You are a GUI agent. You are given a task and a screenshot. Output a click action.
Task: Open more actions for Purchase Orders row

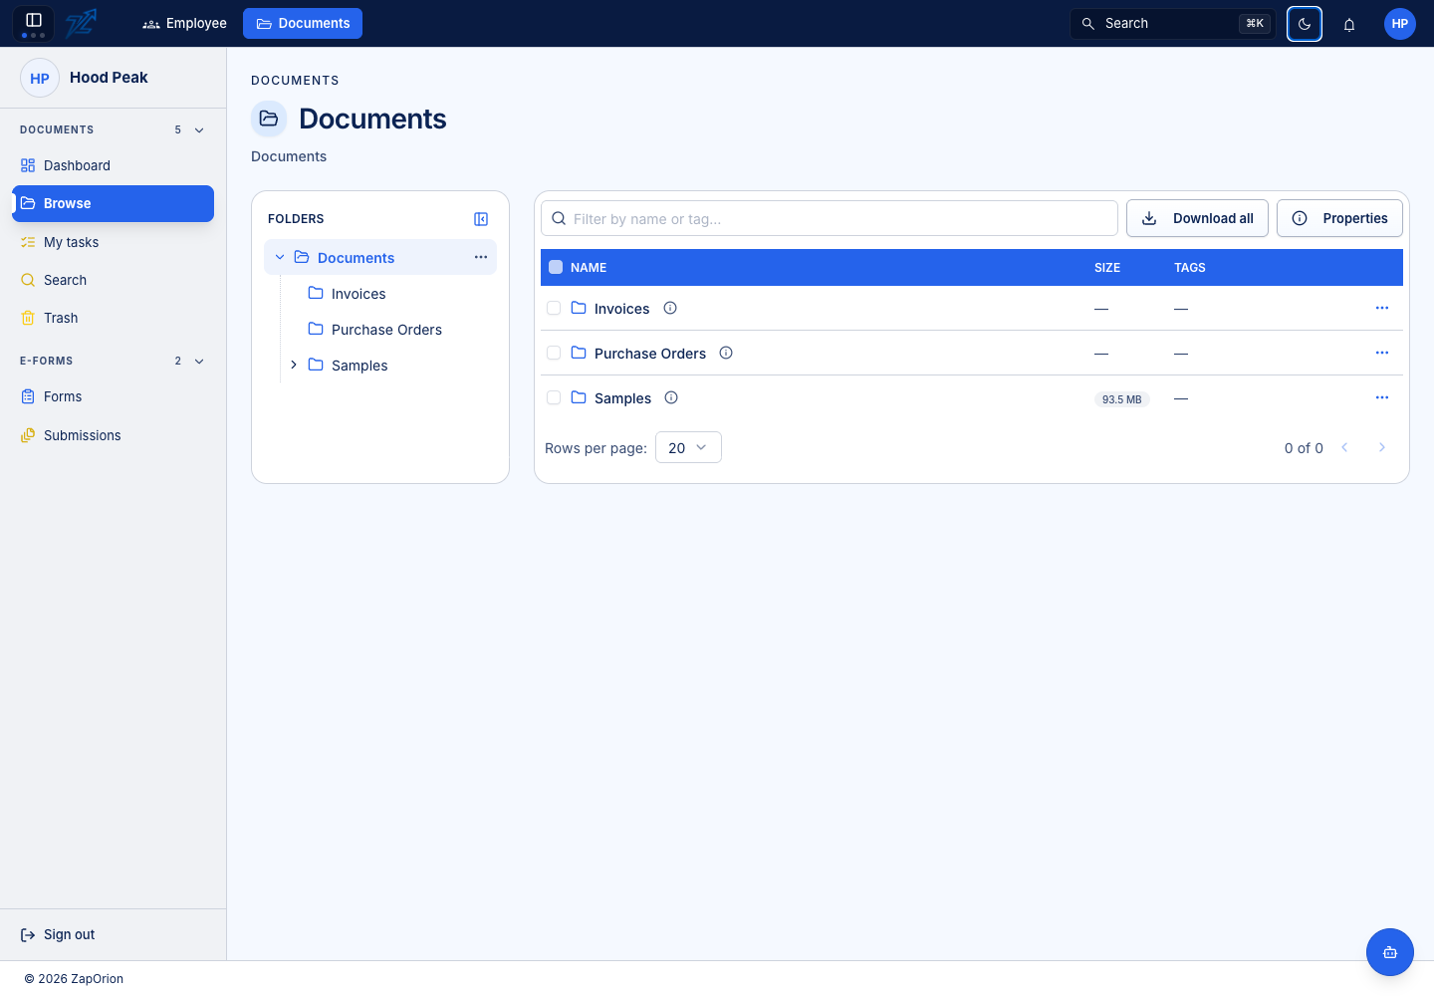click(x=1382, y=353)
